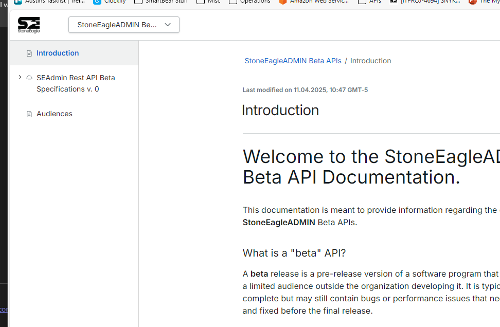Click the Introduction document icon
500x327 pixels.
click(29, 53)
